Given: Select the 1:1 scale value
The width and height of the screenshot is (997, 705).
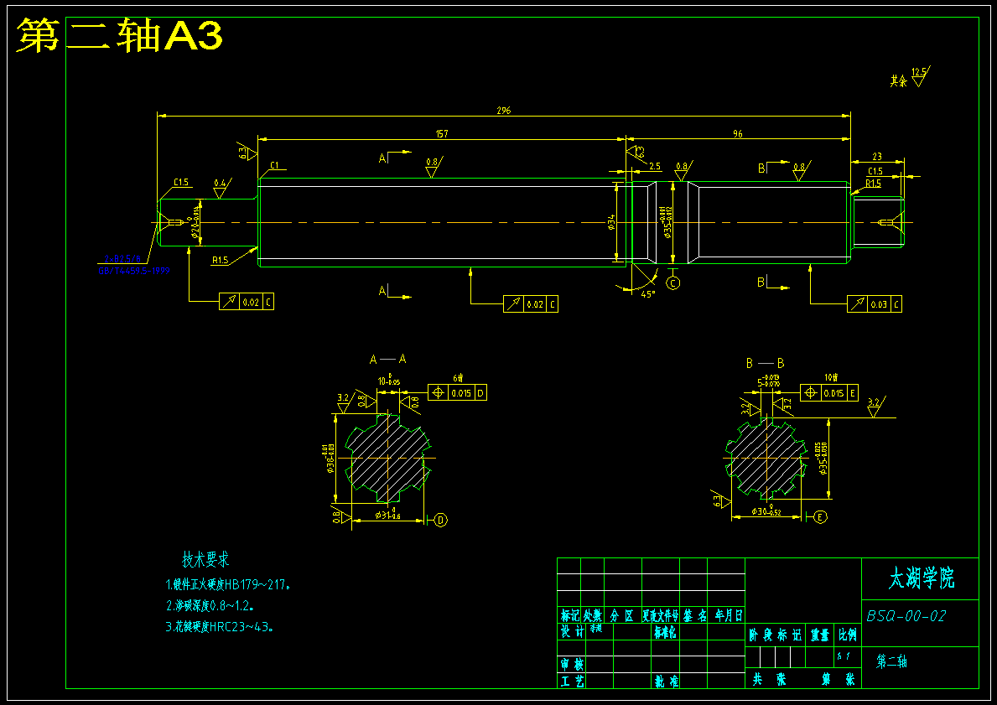Looking at the screenshot, I should (844, 655).
